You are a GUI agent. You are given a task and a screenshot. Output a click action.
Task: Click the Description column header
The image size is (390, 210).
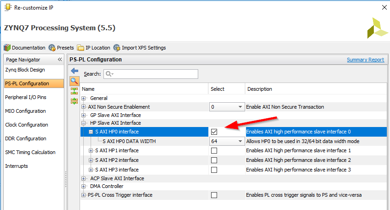[316, 89]
